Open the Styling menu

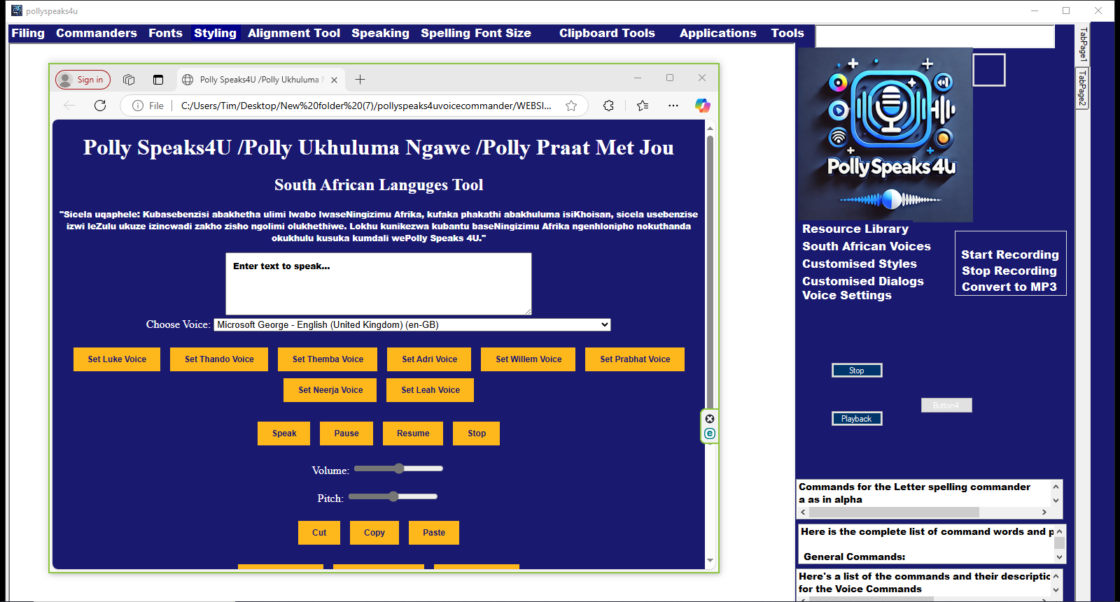click(x=215, y=33)
